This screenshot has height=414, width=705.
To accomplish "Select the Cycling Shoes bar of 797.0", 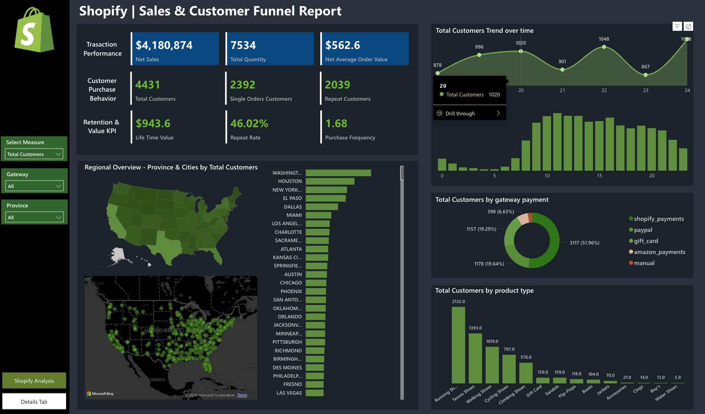I will [x=509, y=369].
